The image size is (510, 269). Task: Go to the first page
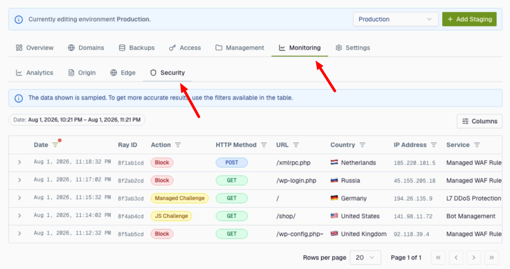[x=438, y=258]
